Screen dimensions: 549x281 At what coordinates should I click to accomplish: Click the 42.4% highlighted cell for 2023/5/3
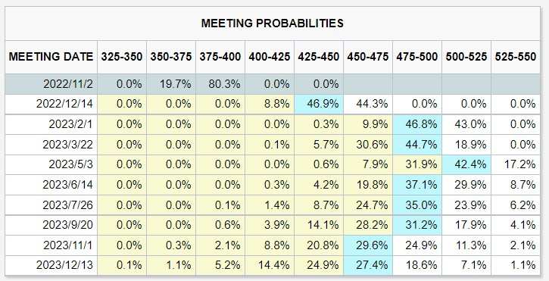pos(466,164)
